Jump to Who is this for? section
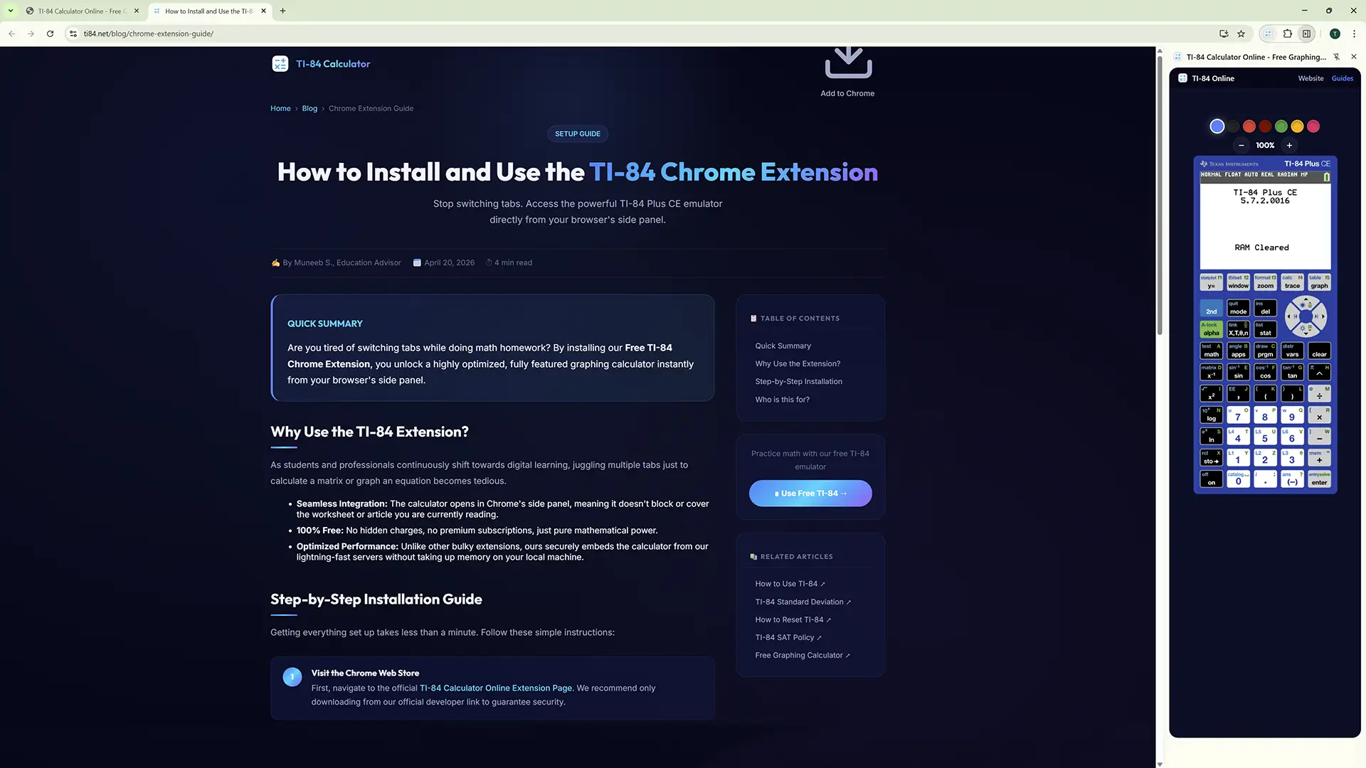The height and width of the screenshot is (768, 1366). click(782, 400)
